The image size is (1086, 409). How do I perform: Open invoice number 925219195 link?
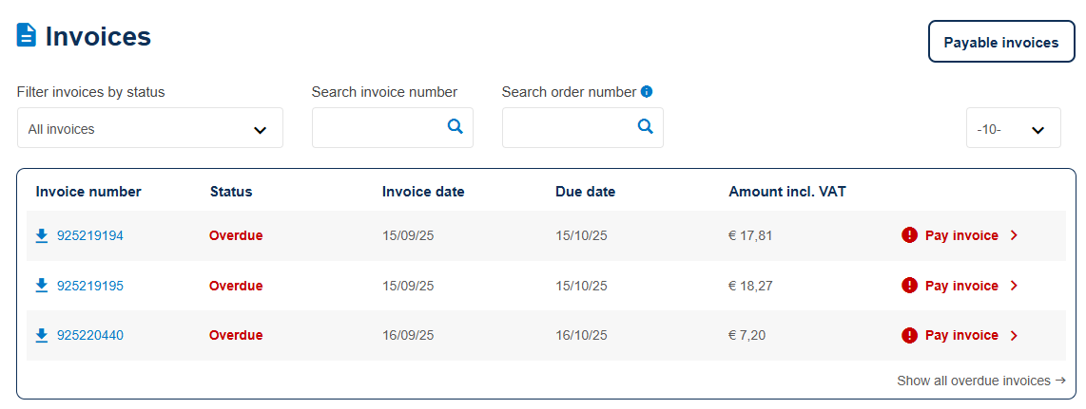(x=90, y=286)
